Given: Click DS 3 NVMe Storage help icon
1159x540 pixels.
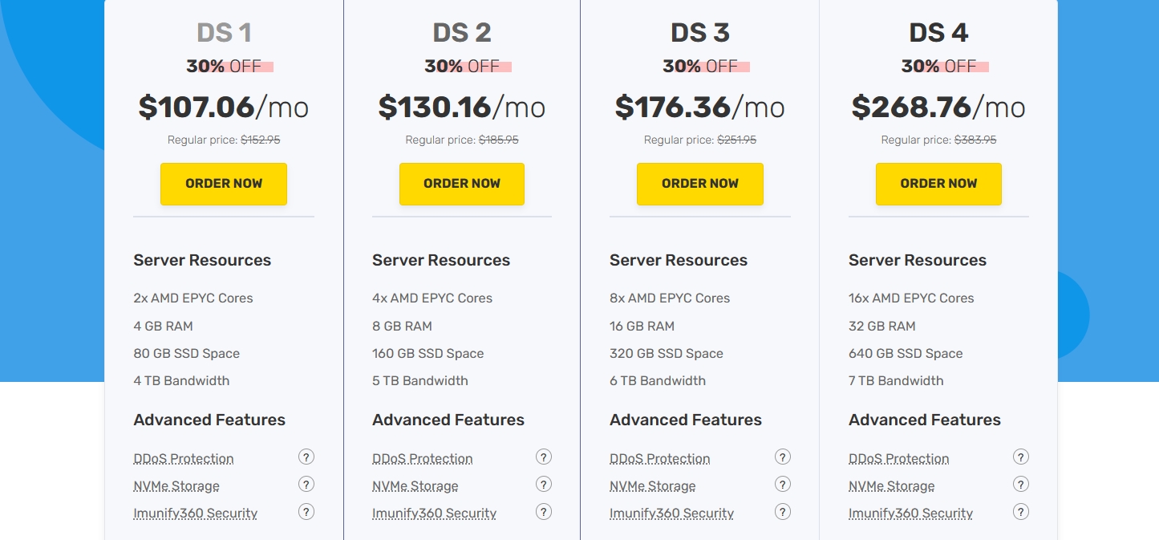Looking at the screenshot, I should point(783,485).
